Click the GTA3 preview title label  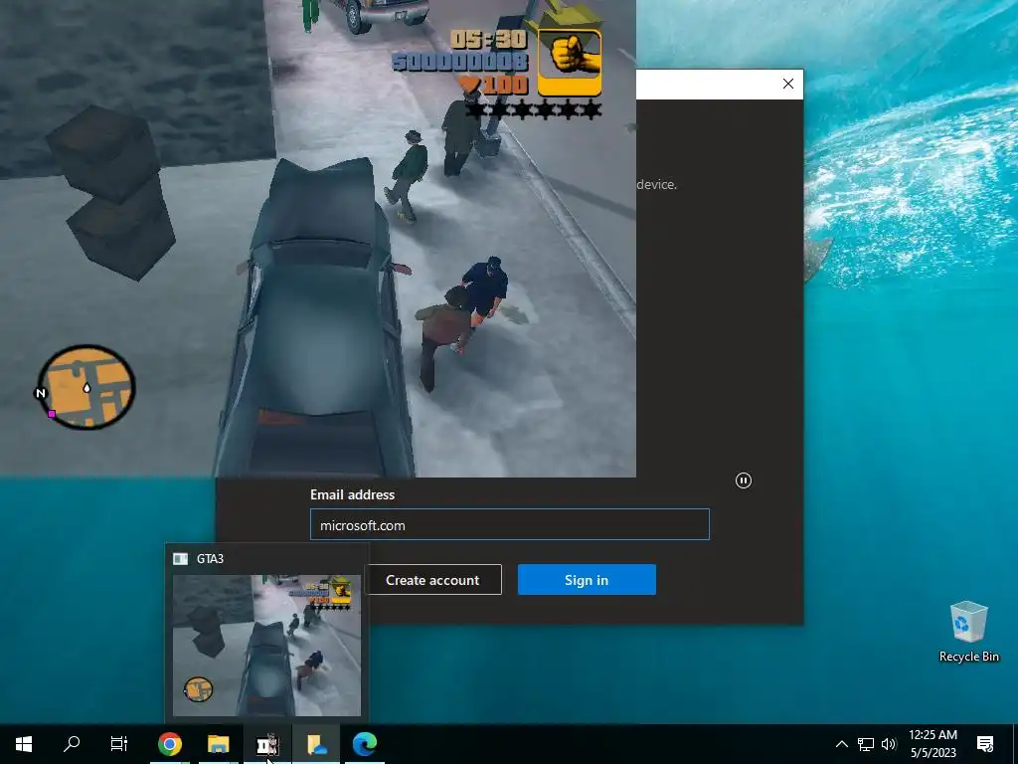click(x=210, y=559)
